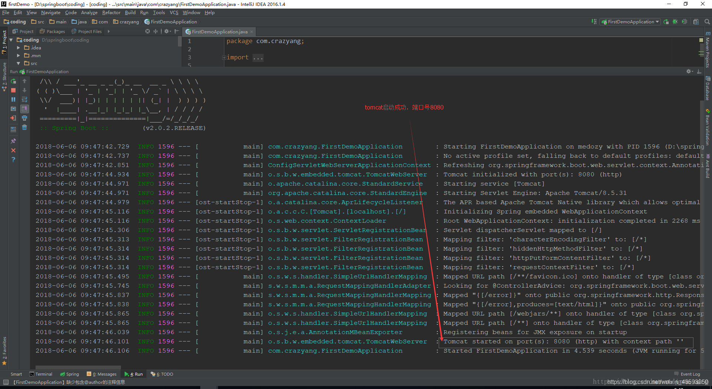Pin the Run tab with the pin icon
The height and width of the screenshot is (389, 712).
pos(13,141)
